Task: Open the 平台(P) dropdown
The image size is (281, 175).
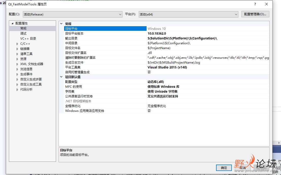Action: pyautogui.click(x=188, y=14)
